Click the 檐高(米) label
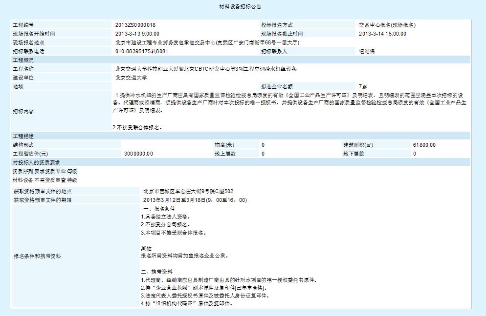This screenshot has width=486, height=316. coord(224,145)
